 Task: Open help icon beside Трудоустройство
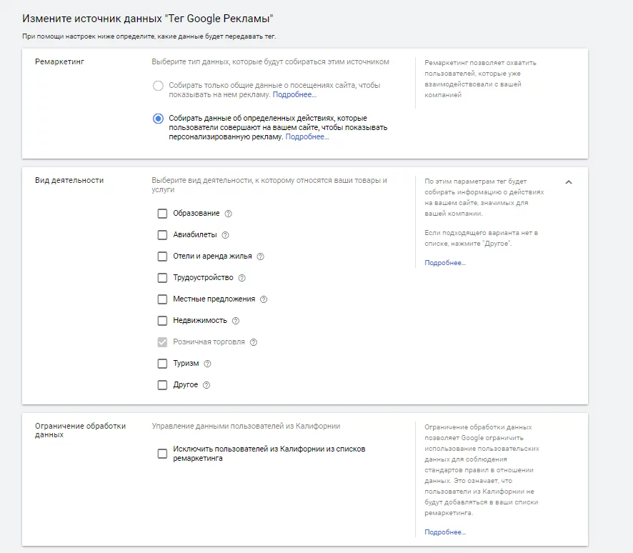[241, 278]
